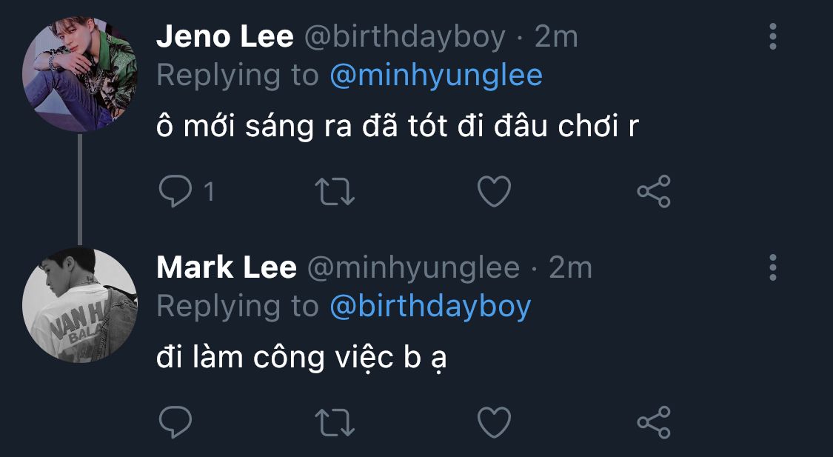The image size is (833, 457).
Task: Open more options on Mark Lee's tweet
Action: coord(773,267)
